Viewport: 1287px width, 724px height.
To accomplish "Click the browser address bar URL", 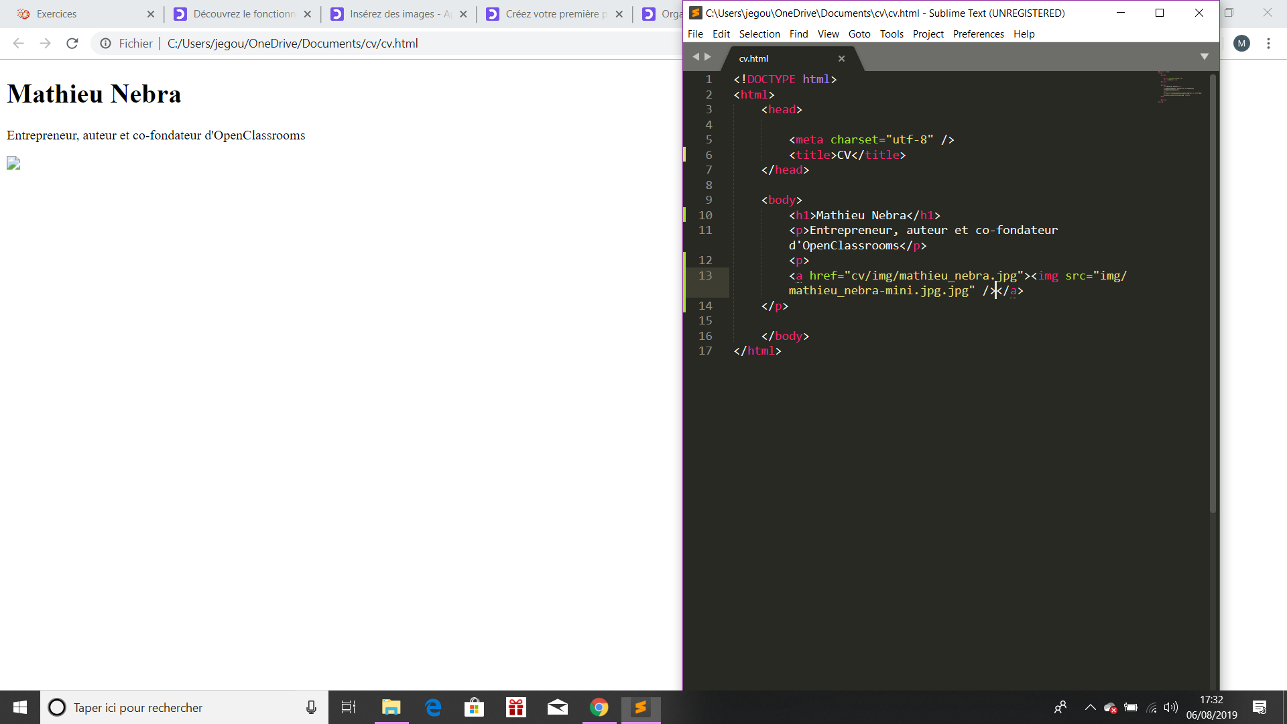I will (x=292, y=44).
